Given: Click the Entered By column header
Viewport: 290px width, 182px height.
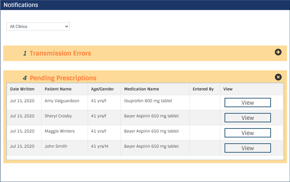Looking at the screenshot, I should pyautogui.click(x=203, y=89).
